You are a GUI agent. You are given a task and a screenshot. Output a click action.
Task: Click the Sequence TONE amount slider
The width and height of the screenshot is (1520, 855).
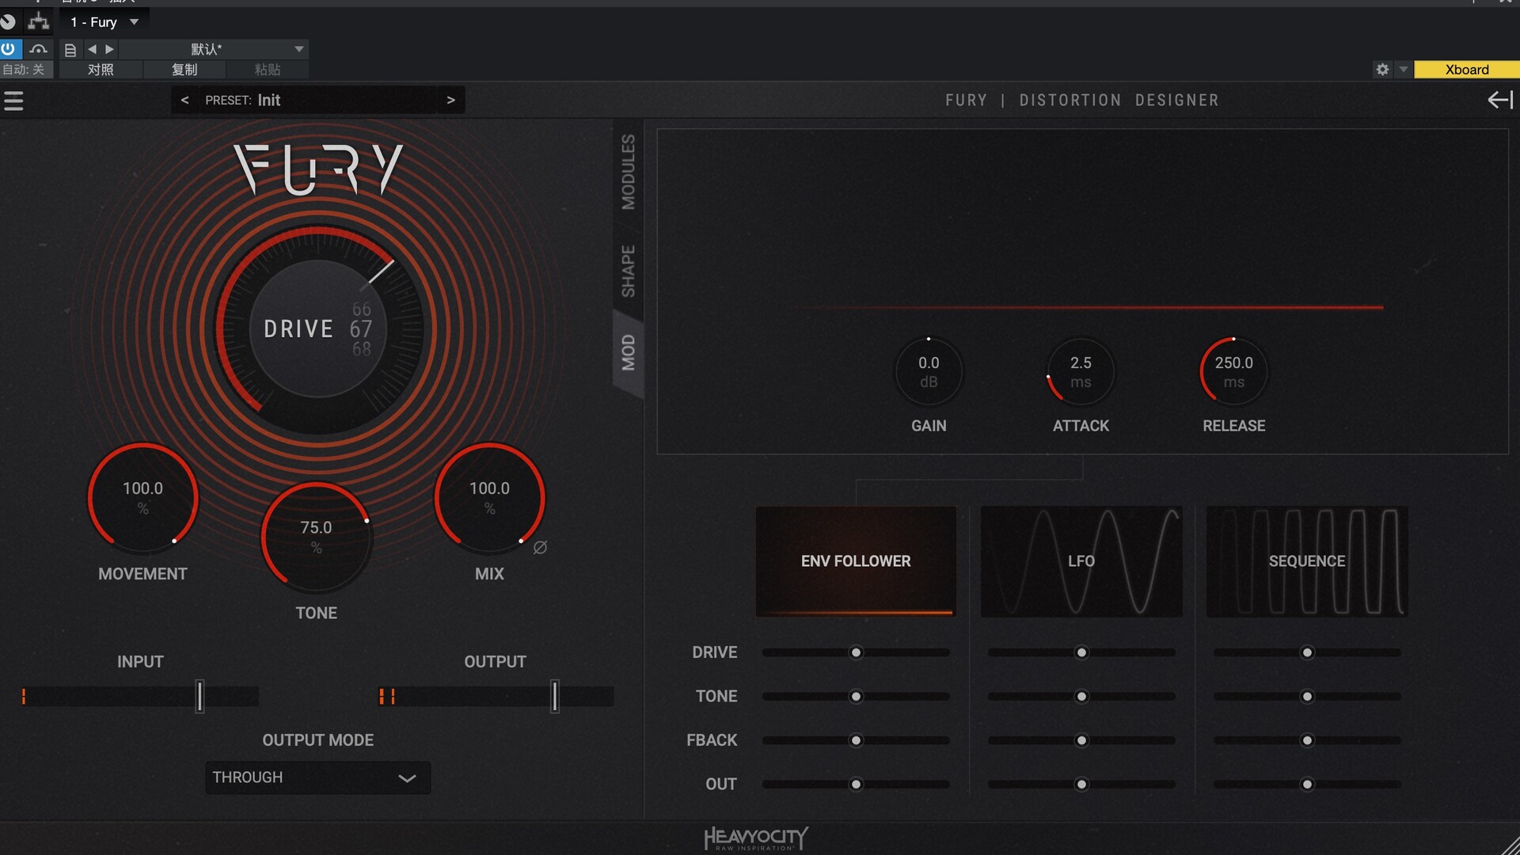[1307, 697]
